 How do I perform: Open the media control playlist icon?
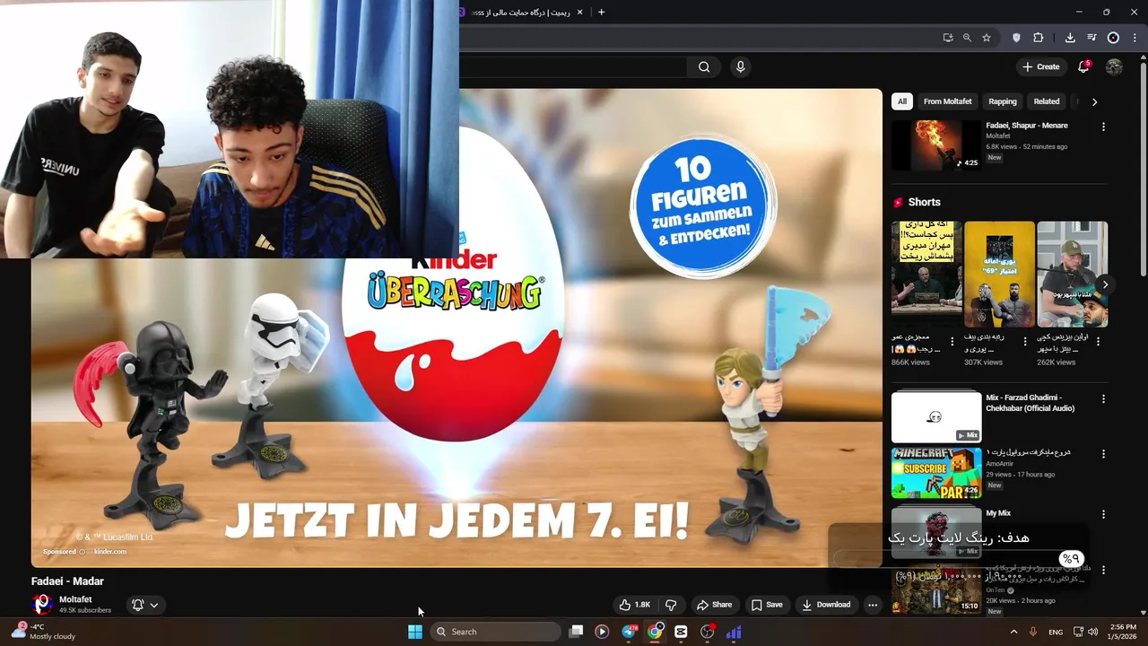(1091, 38)
